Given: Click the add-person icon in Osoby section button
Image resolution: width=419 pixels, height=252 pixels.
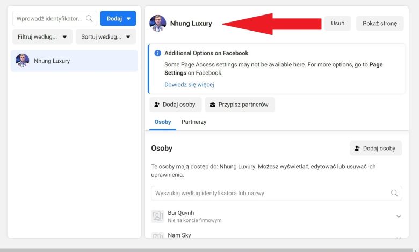Looking at the screenshot, I should click(357, 149).
